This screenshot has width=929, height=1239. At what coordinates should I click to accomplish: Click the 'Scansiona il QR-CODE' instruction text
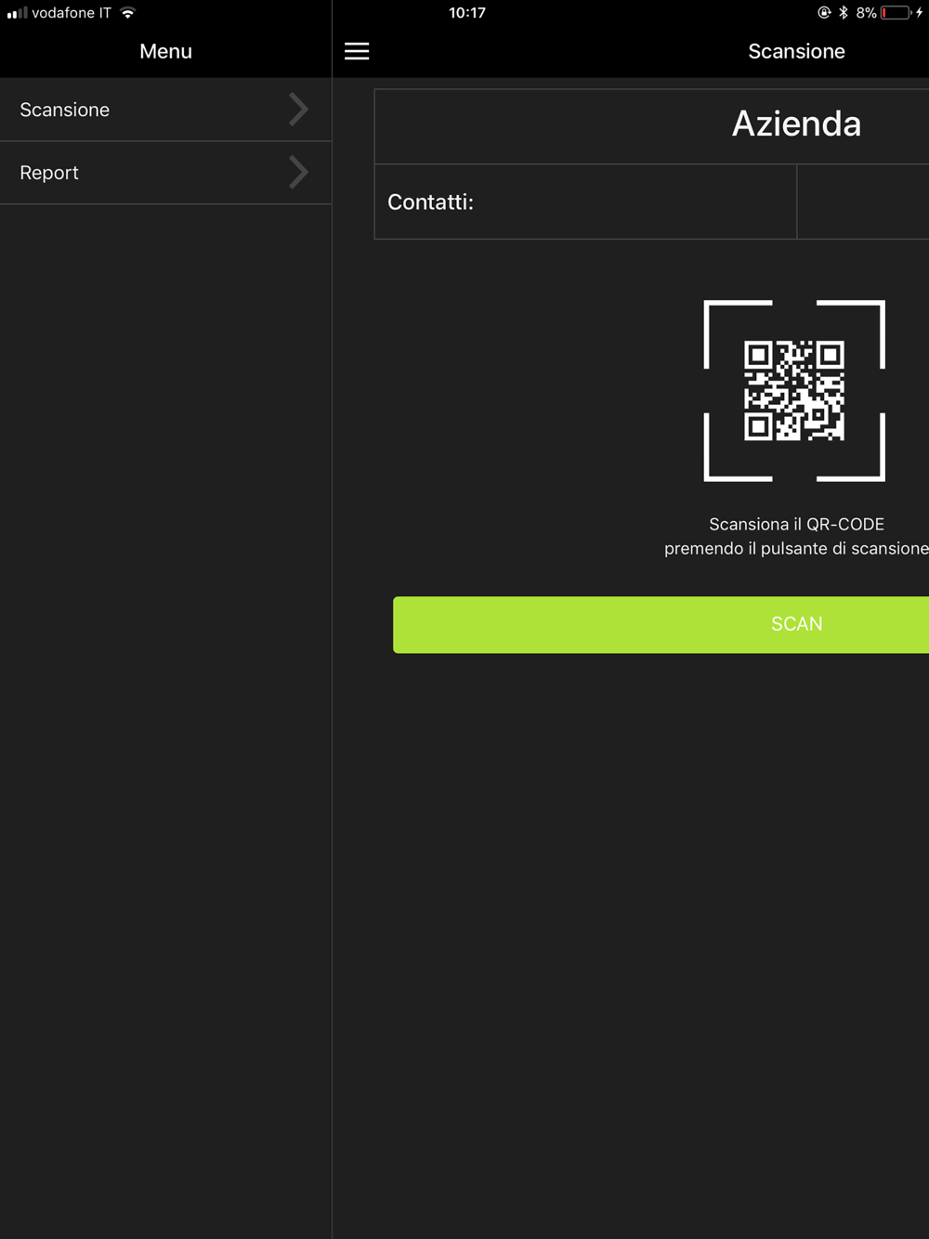796,524
